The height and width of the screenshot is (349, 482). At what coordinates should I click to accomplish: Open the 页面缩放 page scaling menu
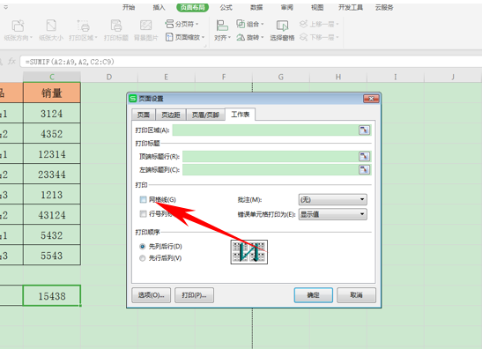tap(185, 38)
